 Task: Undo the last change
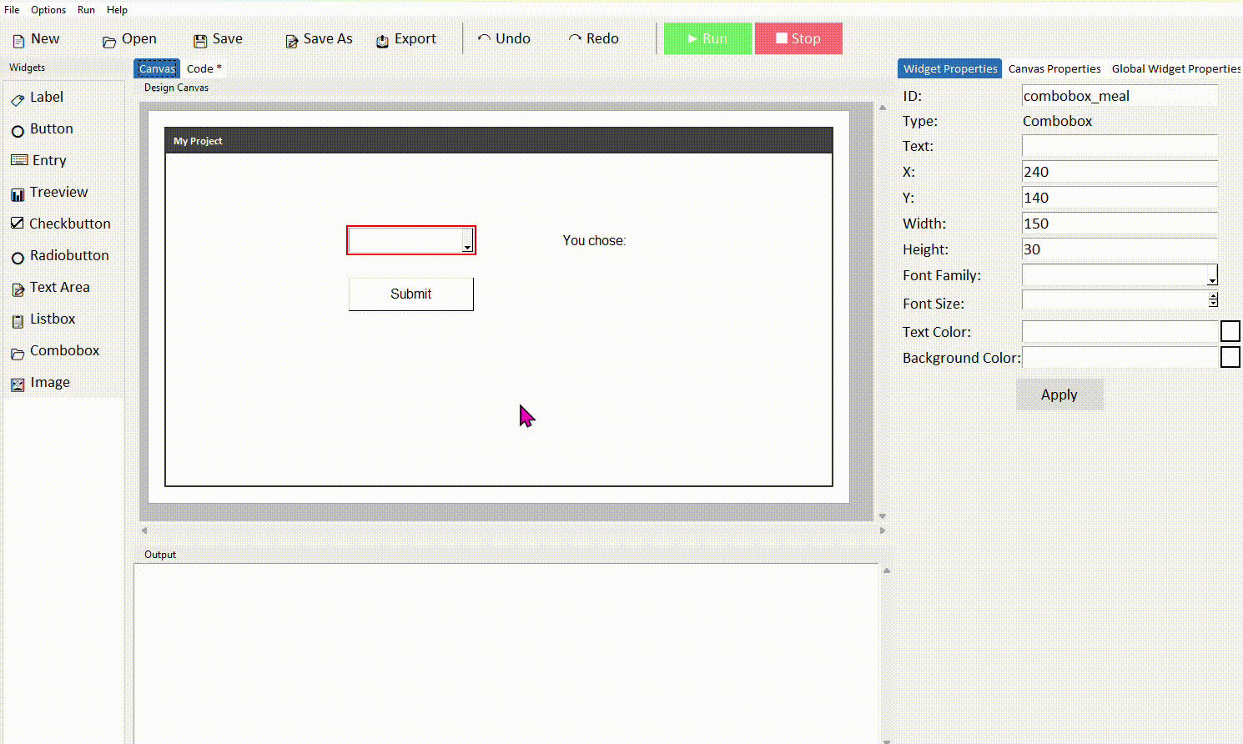click(504, 38)
